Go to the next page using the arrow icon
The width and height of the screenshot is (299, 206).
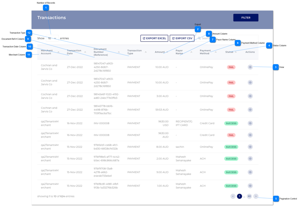pyautogui.click(x=256, y=196)
